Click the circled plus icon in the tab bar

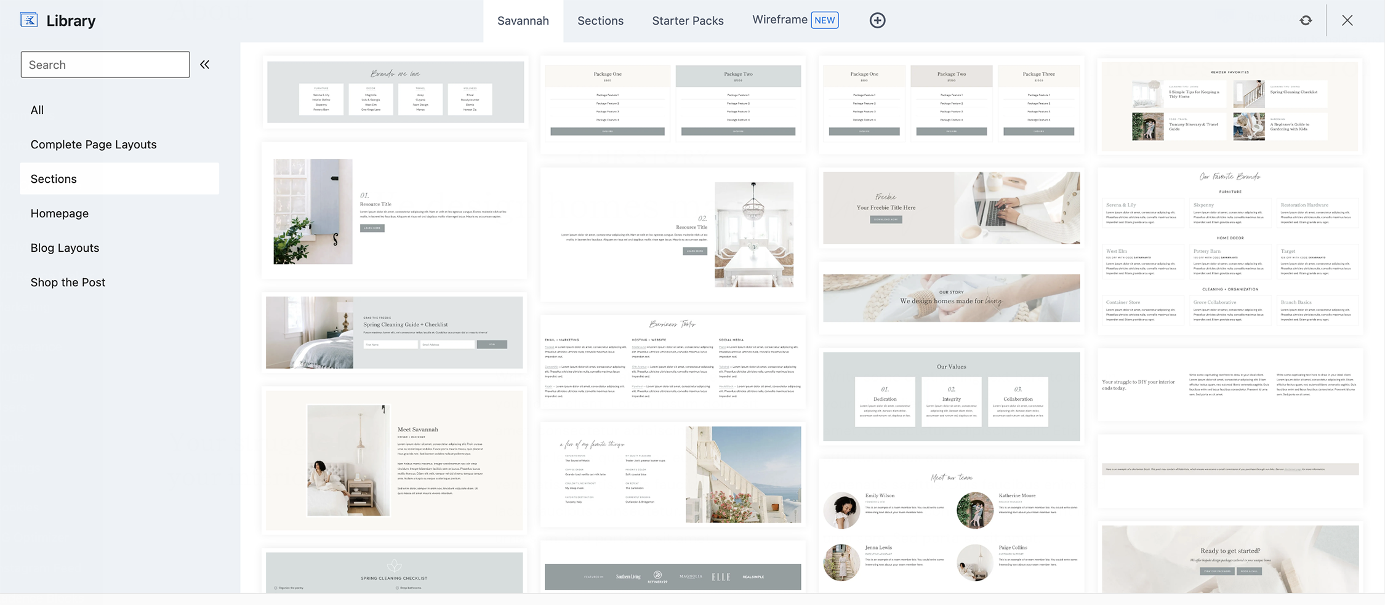pyautogui.click(x=877, y=20)
